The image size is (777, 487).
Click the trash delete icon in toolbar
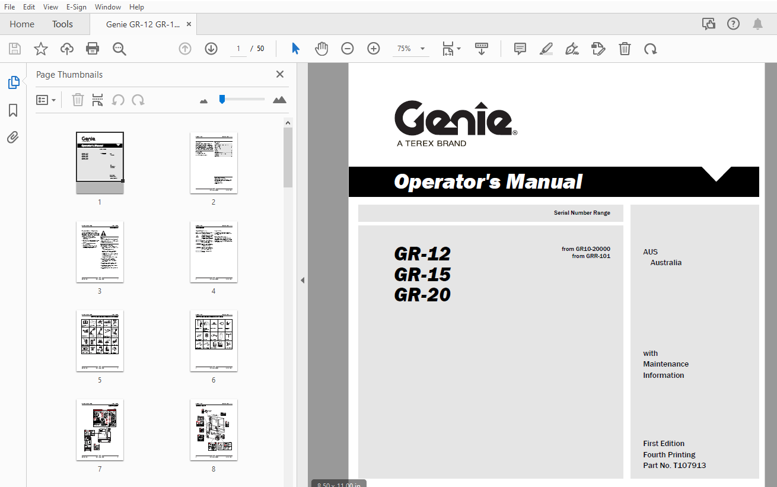pos(625,49)
